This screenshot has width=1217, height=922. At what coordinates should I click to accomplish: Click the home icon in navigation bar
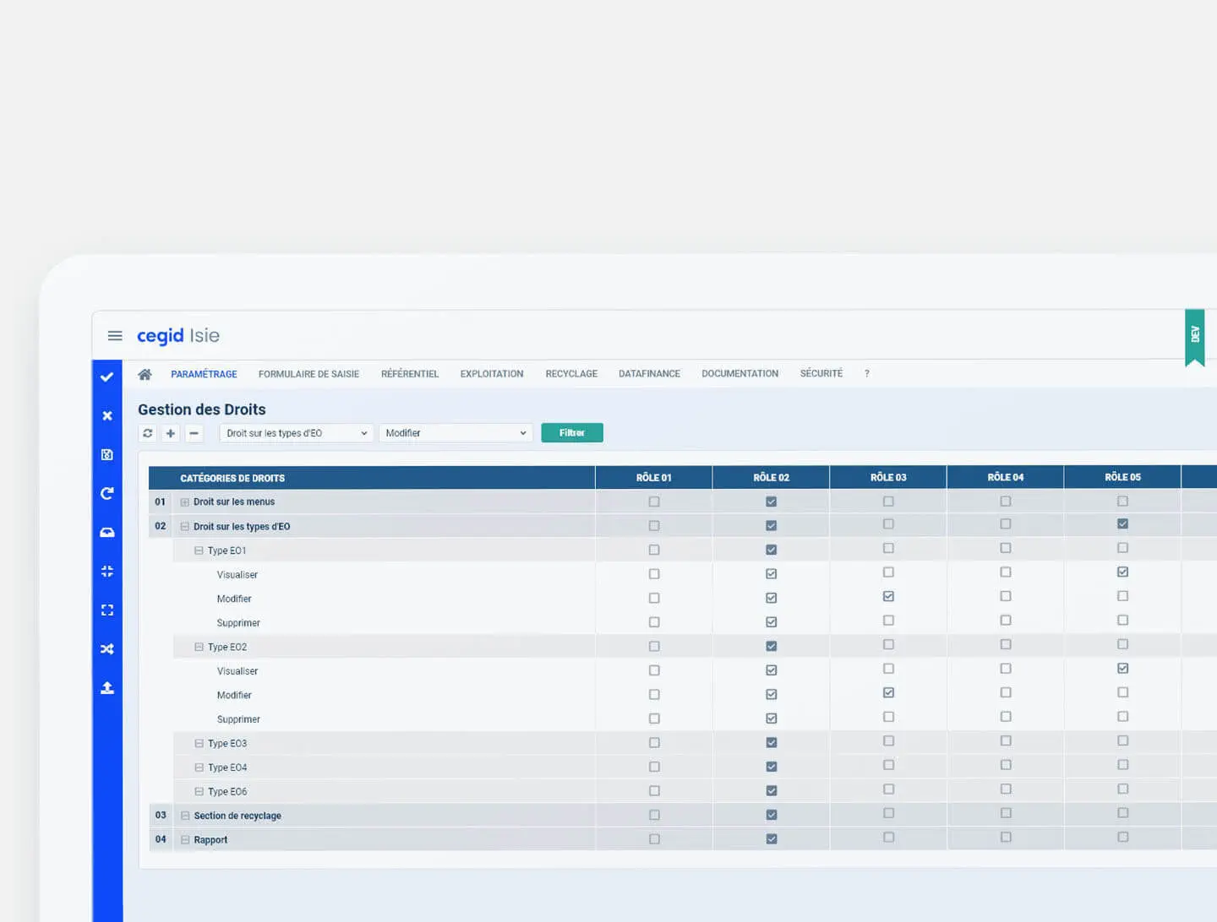pyautogui.click(x=145, y=374)
